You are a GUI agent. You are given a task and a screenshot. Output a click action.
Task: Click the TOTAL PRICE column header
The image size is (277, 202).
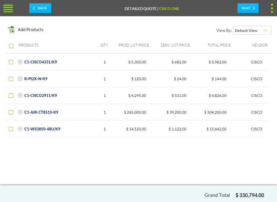point(219,45)
